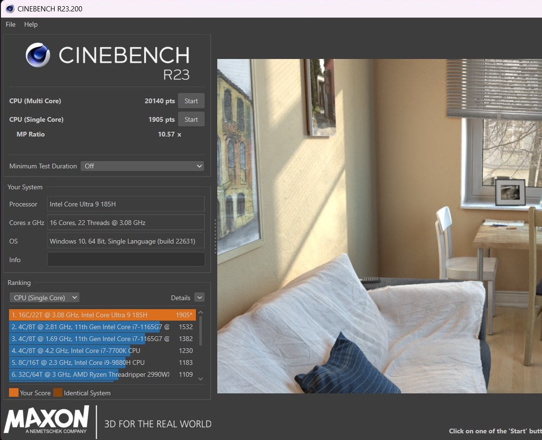Open Minimum Test Duration dropdown
542x440 pixels.
[x=142, y=166]
